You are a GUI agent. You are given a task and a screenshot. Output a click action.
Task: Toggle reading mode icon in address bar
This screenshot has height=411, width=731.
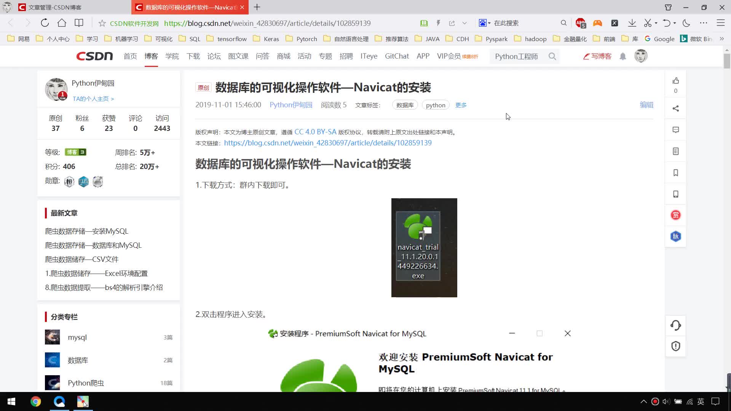[424, 23]
